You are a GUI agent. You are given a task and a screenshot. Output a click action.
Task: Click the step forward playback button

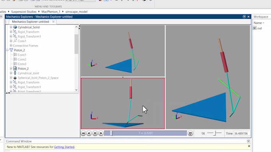tap(101, 133)
